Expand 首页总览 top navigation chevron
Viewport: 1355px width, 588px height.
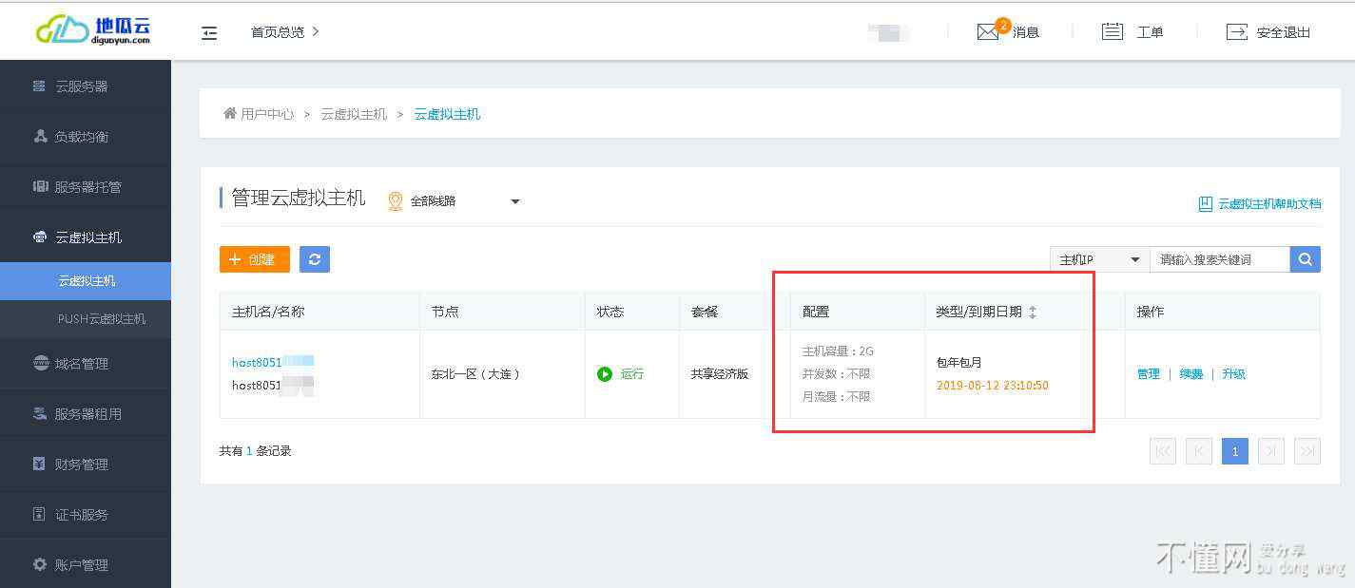point(316,31)
